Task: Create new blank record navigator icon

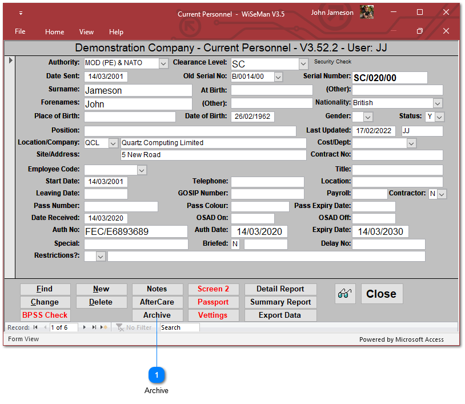Action: click(104, 327)
